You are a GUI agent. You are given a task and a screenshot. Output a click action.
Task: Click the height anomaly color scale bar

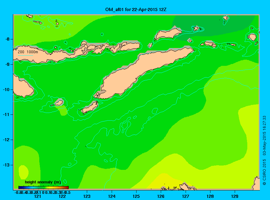tap(44, 187)
